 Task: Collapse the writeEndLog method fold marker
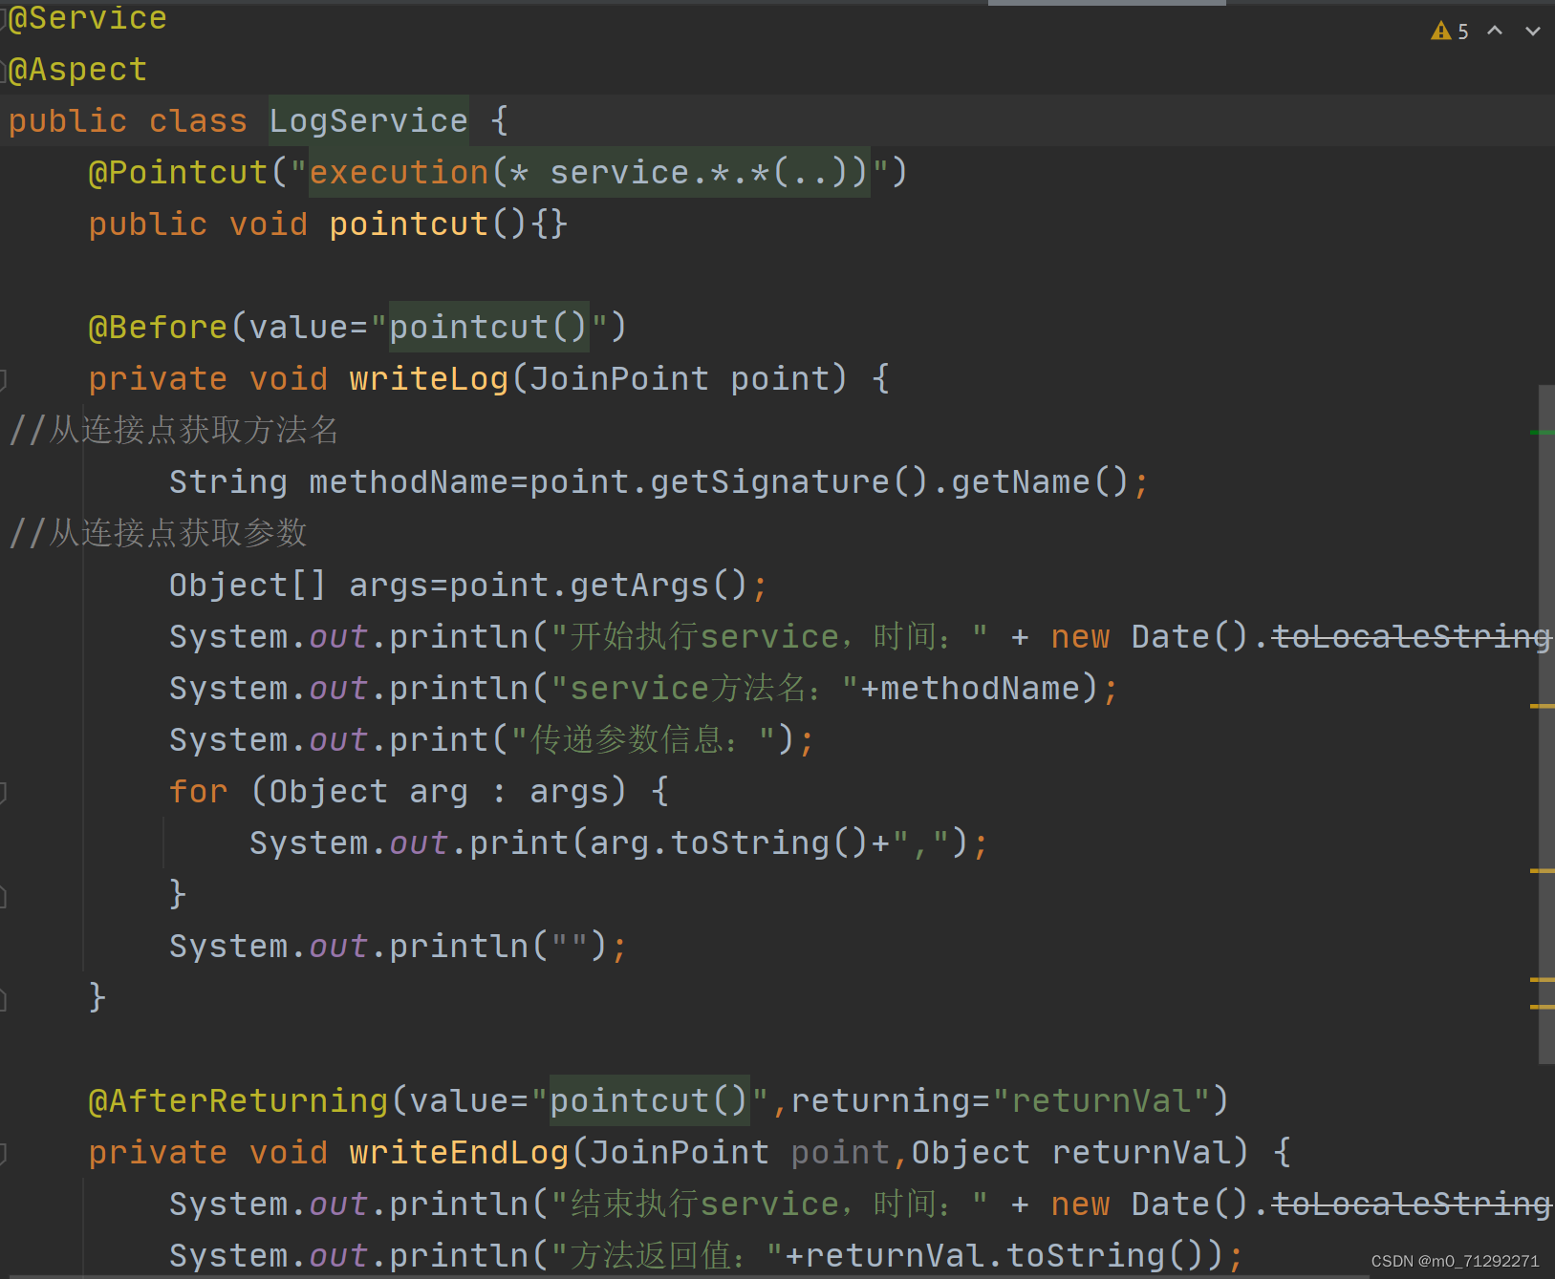pos(3,1153)
